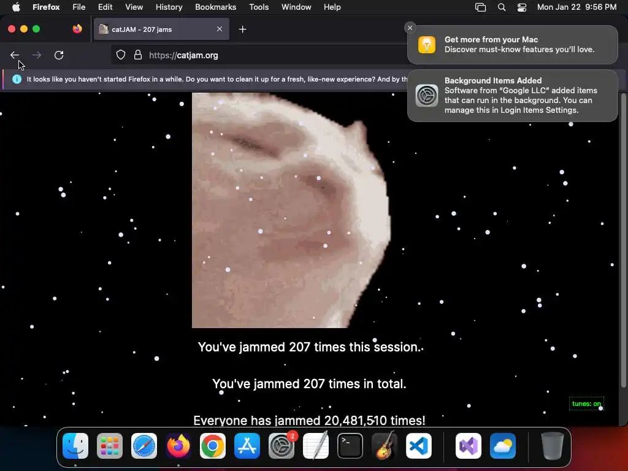The height and width of the screenshot is (471, 628).
Task: Open Launchpad from the Dock
Action: point(110,446)
